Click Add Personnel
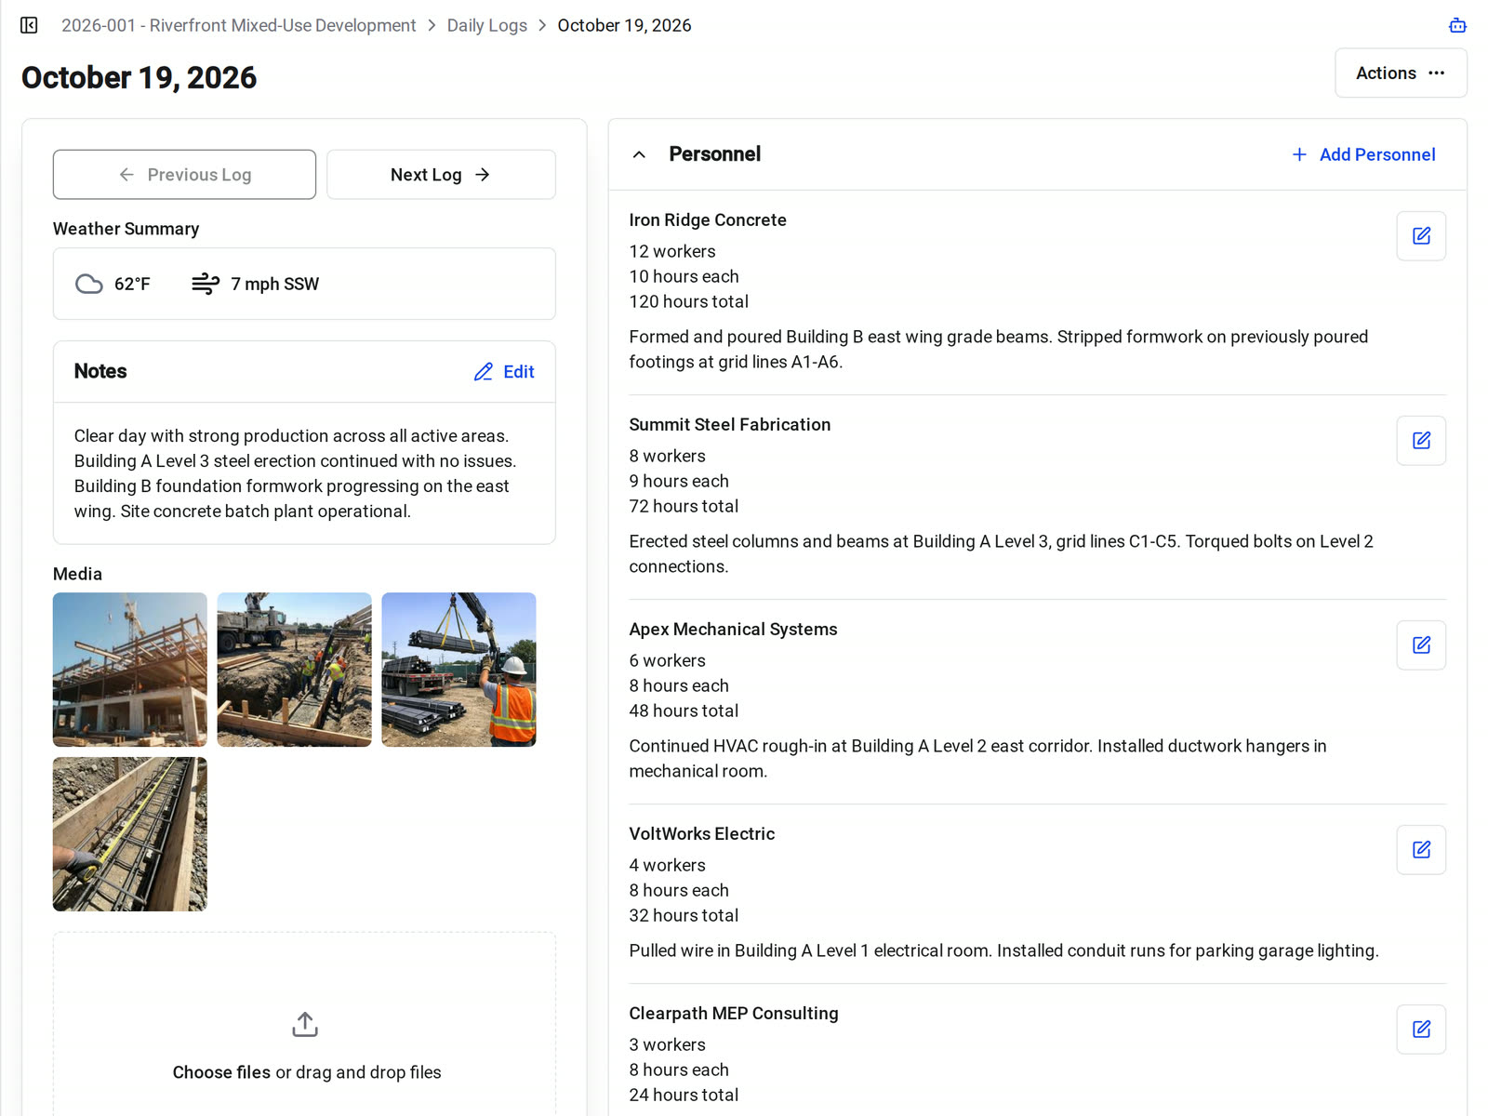 pyautogui.click(x=1363, y=154)
